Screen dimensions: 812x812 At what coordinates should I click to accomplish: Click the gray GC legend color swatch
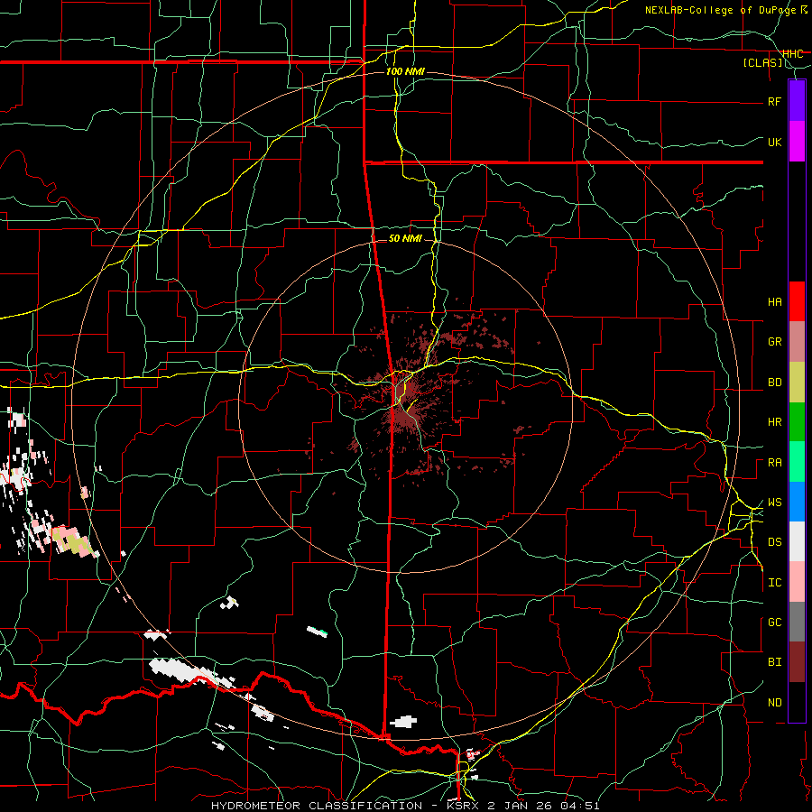[x=797, y=622]
